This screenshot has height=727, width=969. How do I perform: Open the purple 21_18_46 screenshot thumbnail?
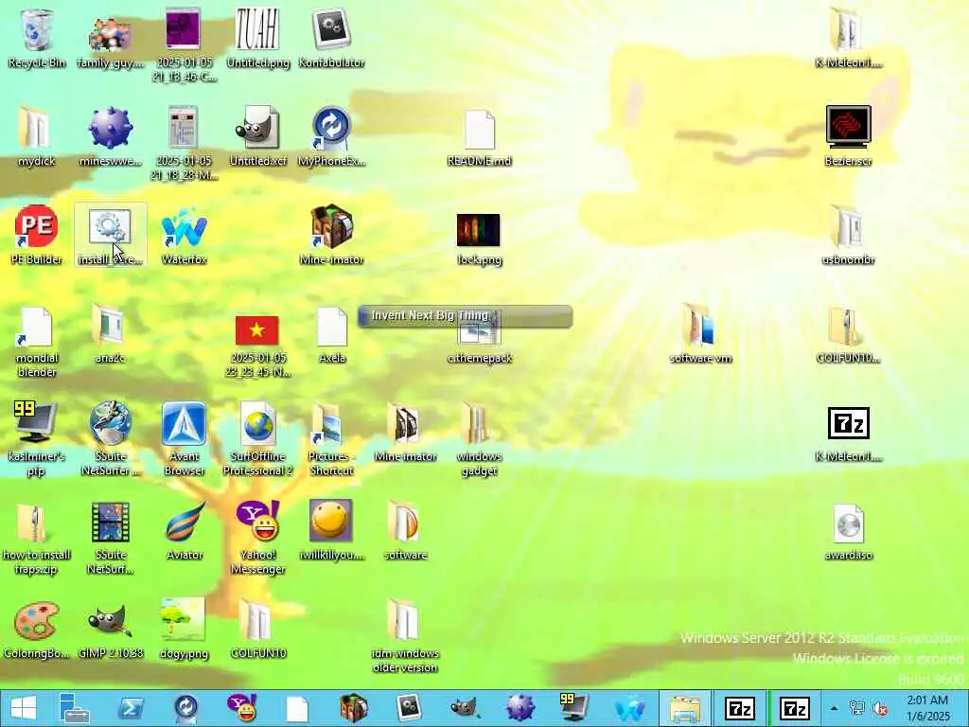click(x=184, y=45)
